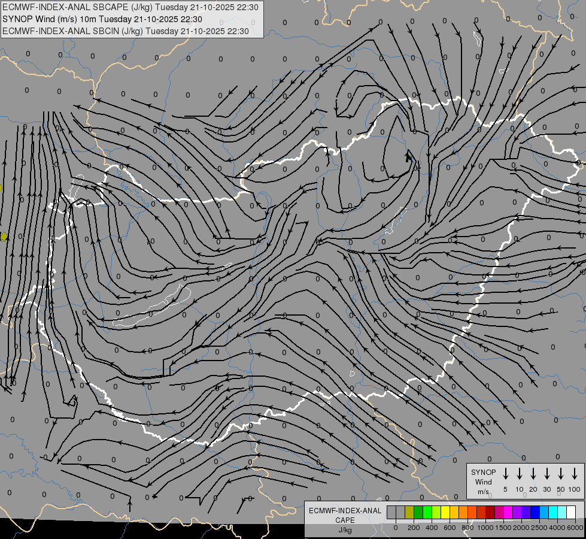Image resolution: width=586 pixels, height=539 pixels.
Task: Click the '1000' value on CAPE scale
Action: coord(485,528)
